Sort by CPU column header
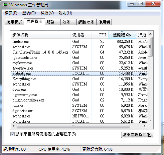This screenshot has width=164, height=155. (100, 35)
